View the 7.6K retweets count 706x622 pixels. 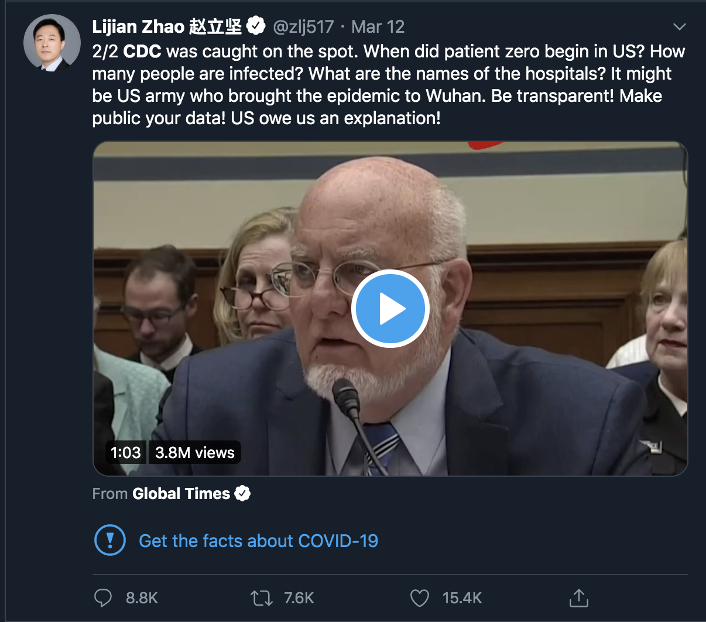(300, 598)
